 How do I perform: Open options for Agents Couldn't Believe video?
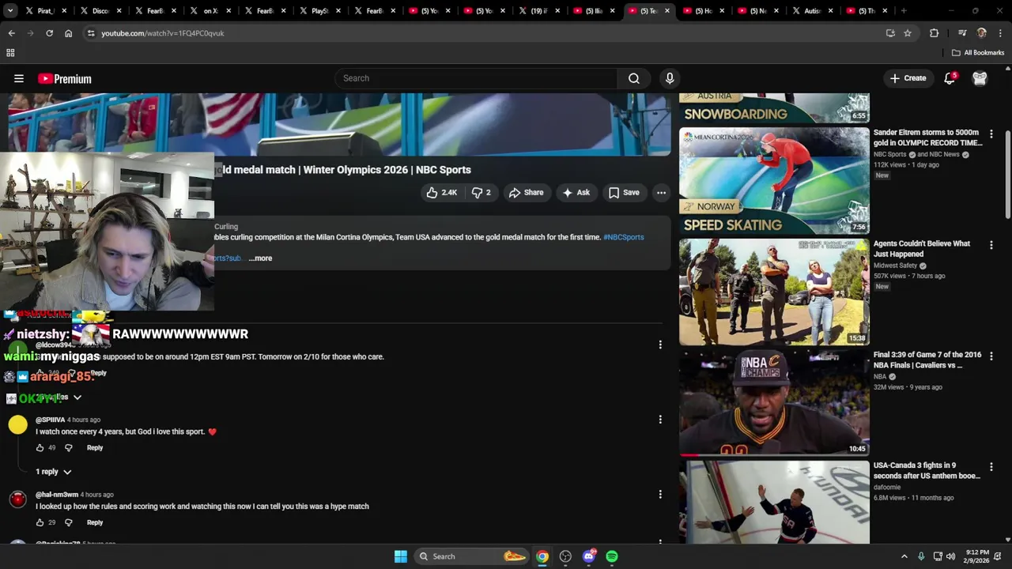(991, 246)
